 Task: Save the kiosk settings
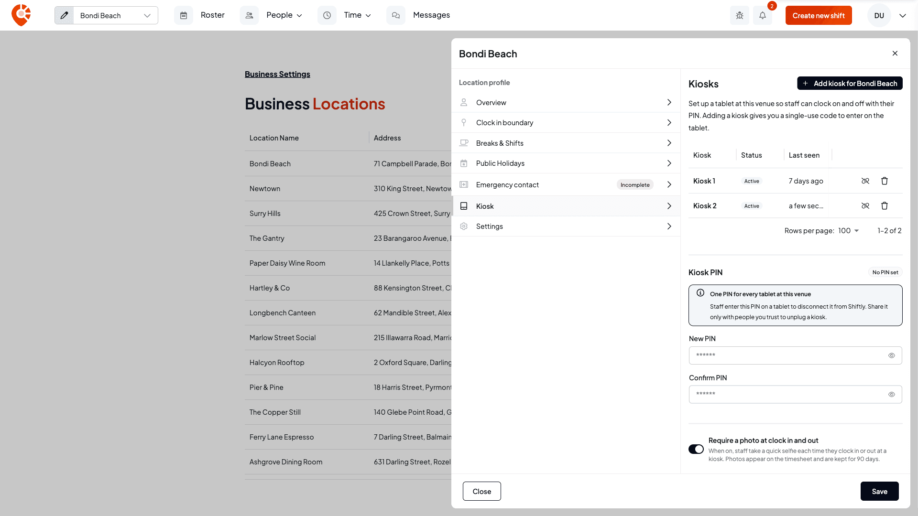[879, 491]
